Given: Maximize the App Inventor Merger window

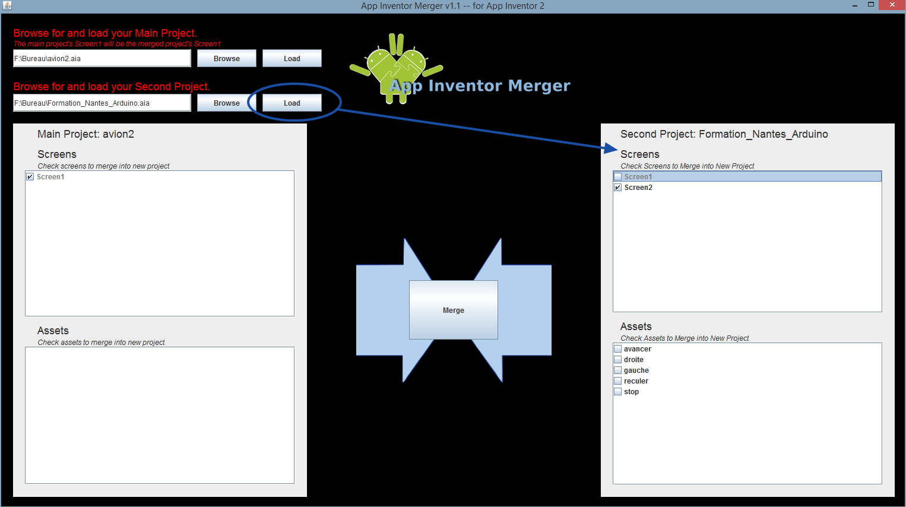Looking at the screenshot, I should pos(871,5).
